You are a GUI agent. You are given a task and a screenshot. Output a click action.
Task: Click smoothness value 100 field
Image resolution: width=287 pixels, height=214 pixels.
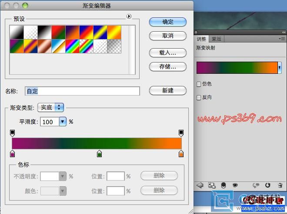(x=50, y=122)
